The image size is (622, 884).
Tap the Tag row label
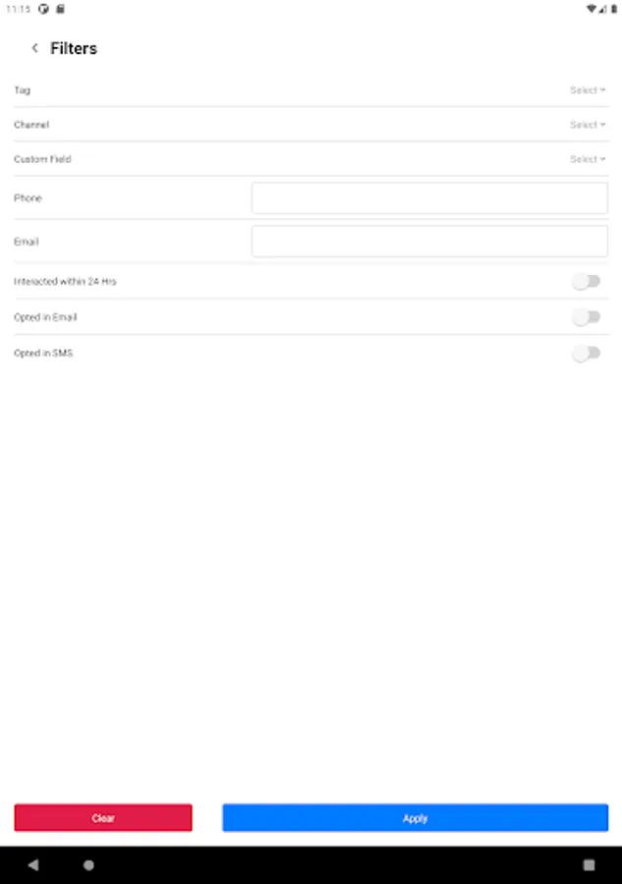click(23, 90)
